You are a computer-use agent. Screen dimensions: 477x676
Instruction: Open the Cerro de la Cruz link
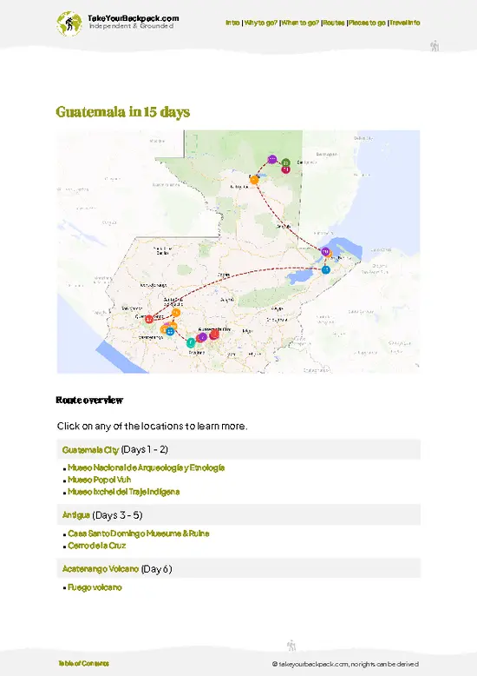(97, 546)
